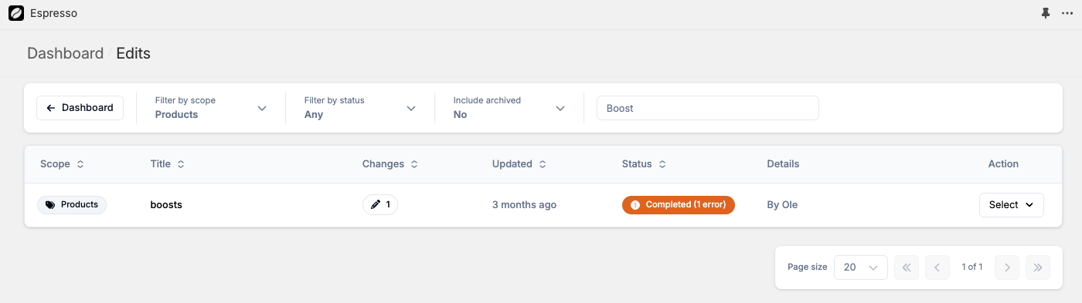Open the Page size 20 dropdown
This screenshot has width=1082, height=303.
pos(861,268)
